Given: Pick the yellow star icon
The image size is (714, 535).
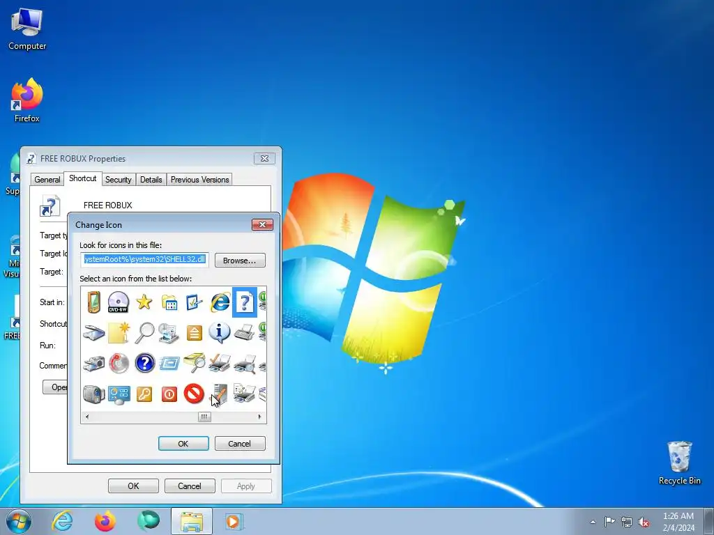Looking at the screenshot, I should (144, 302).
